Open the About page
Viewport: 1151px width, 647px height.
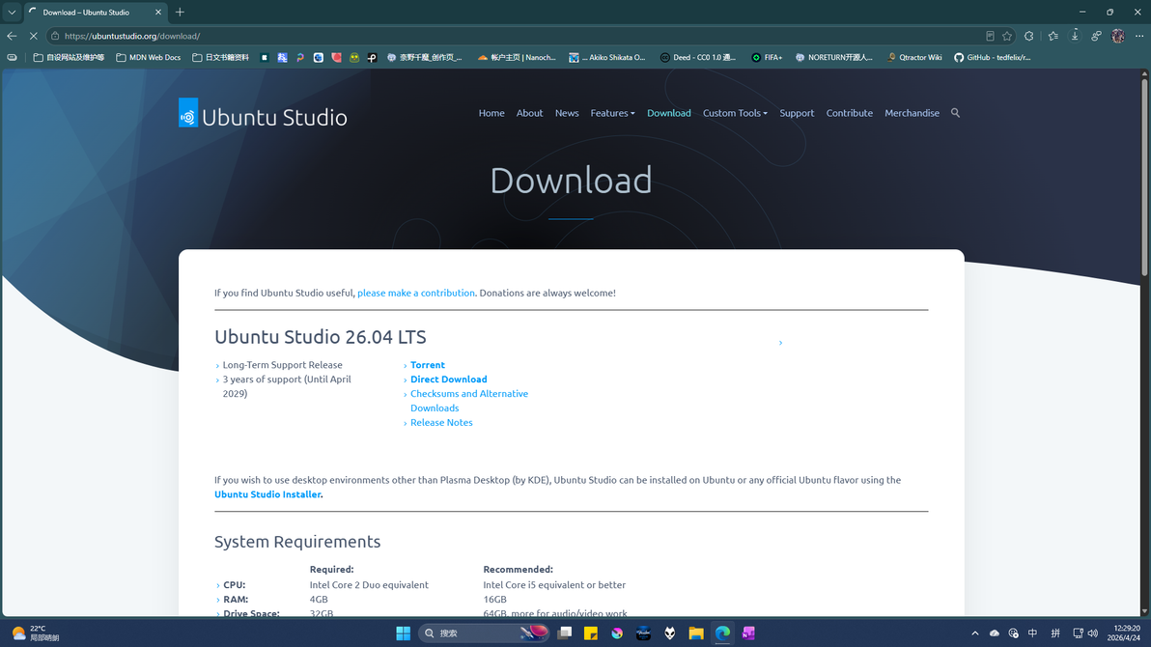[529, 113]
